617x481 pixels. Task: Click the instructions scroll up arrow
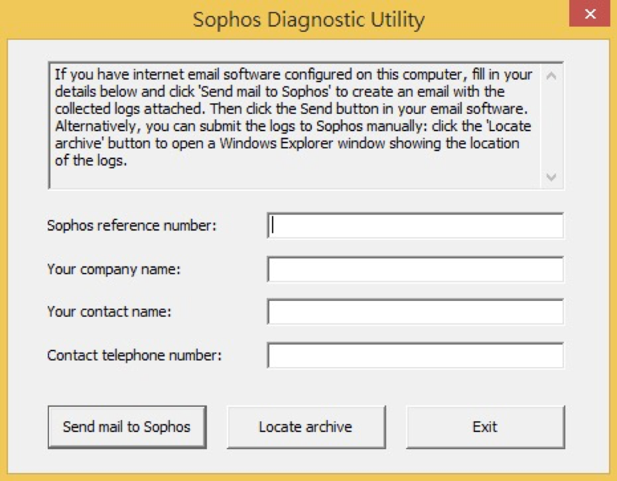click(x=551, y=76)
